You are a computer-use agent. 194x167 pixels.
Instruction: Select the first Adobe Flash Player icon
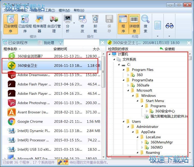(12, 84)
